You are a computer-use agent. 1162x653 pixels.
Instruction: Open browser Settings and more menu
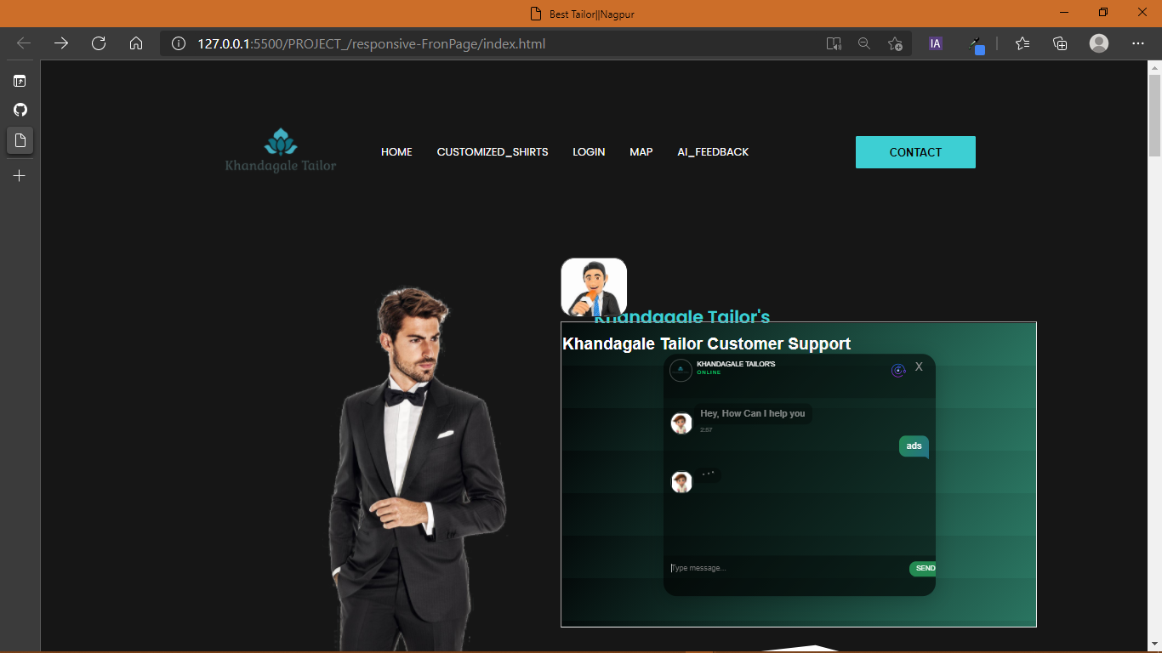coord(1138,43)
